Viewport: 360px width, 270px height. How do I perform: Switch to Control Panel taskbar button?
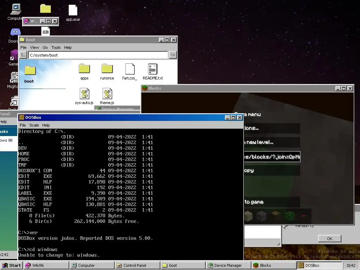(x=137, y=265)
